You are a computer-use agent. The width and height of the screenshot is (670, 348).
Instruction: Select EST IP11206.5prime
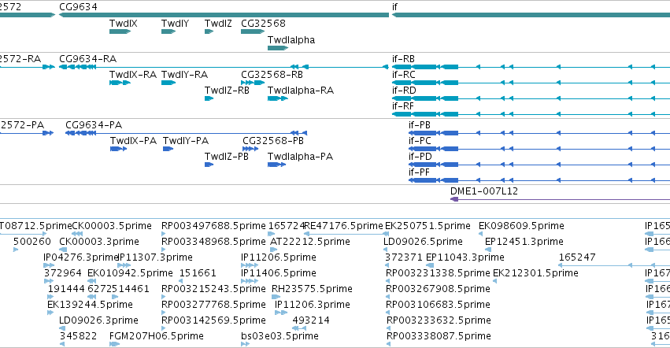279,257
